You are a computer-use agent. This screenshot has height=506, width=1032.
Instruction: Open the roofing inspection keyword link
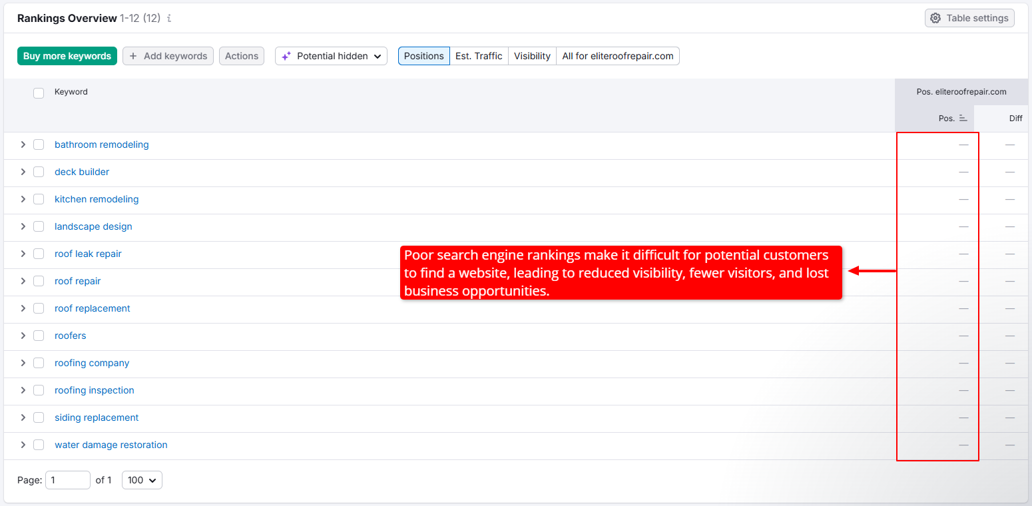[x=95, y=390]
